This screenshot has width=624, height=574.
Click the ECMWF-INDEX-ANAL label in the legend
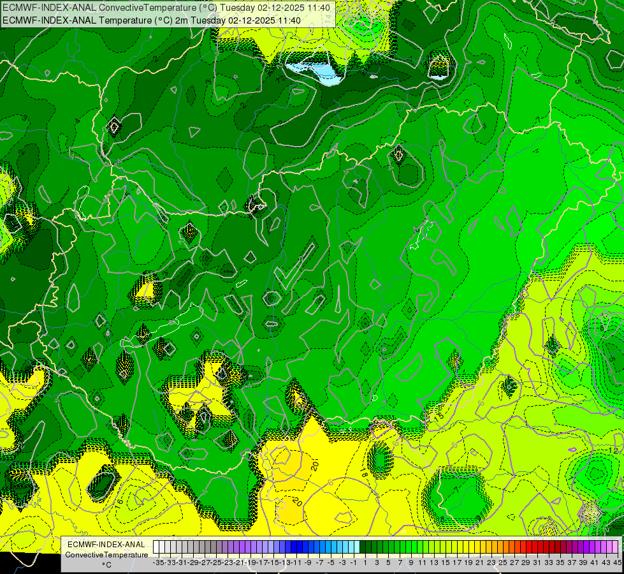pyautogui.click(x=106, y=545)
